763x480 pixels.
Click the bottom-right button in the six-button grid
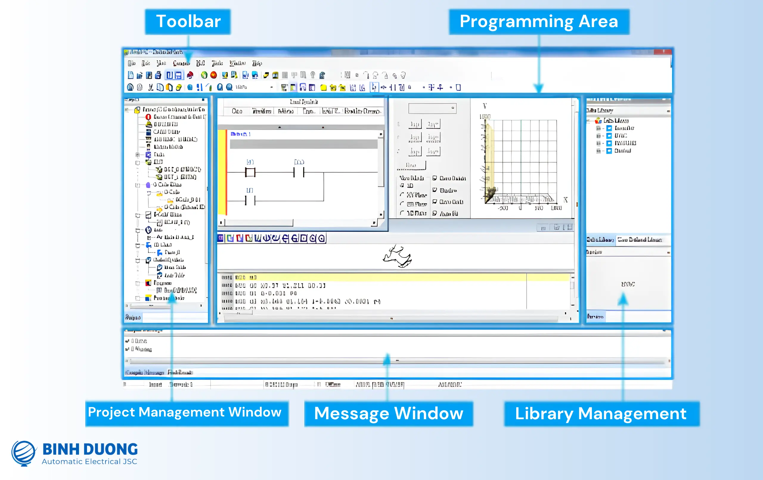click(x=433, y=151)
